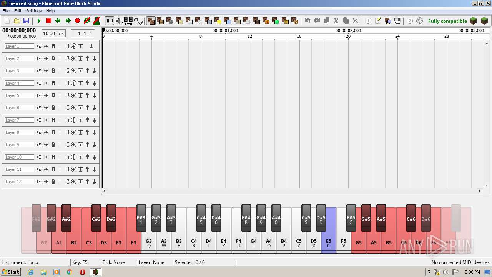
Task: Open song info with the exclamation circle icon
Action: tap(368, 21)
